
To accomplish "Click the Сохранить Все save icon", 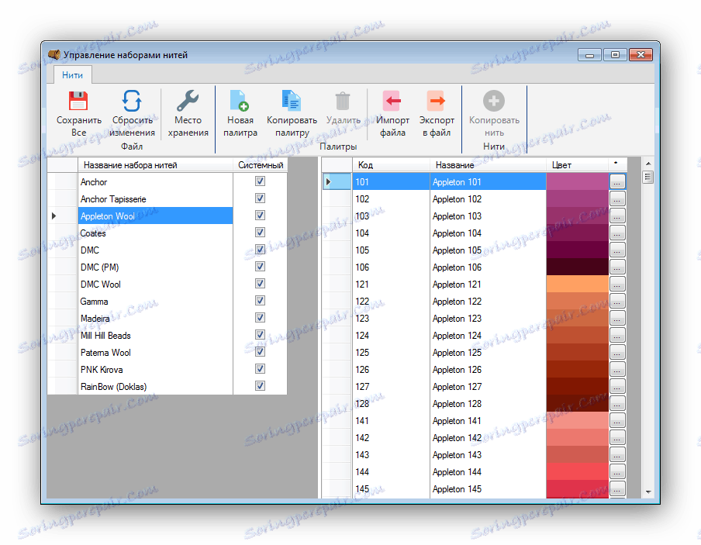I will pos(78,102).
